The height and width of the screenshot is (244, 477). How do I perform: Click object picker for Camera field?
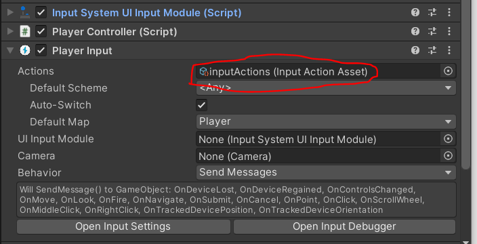448,156
